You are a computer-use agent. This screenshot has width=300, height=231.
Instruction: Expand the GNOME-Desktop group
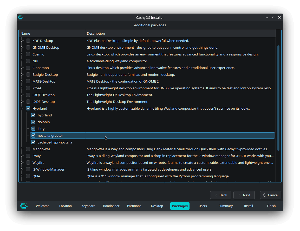22,47
